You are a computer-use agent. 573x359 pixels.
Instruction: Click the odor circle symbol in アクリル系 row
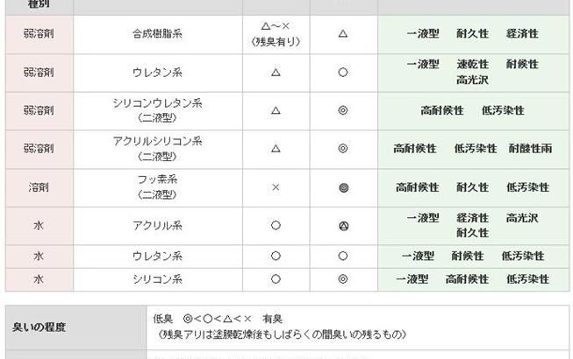click(276, 226)
